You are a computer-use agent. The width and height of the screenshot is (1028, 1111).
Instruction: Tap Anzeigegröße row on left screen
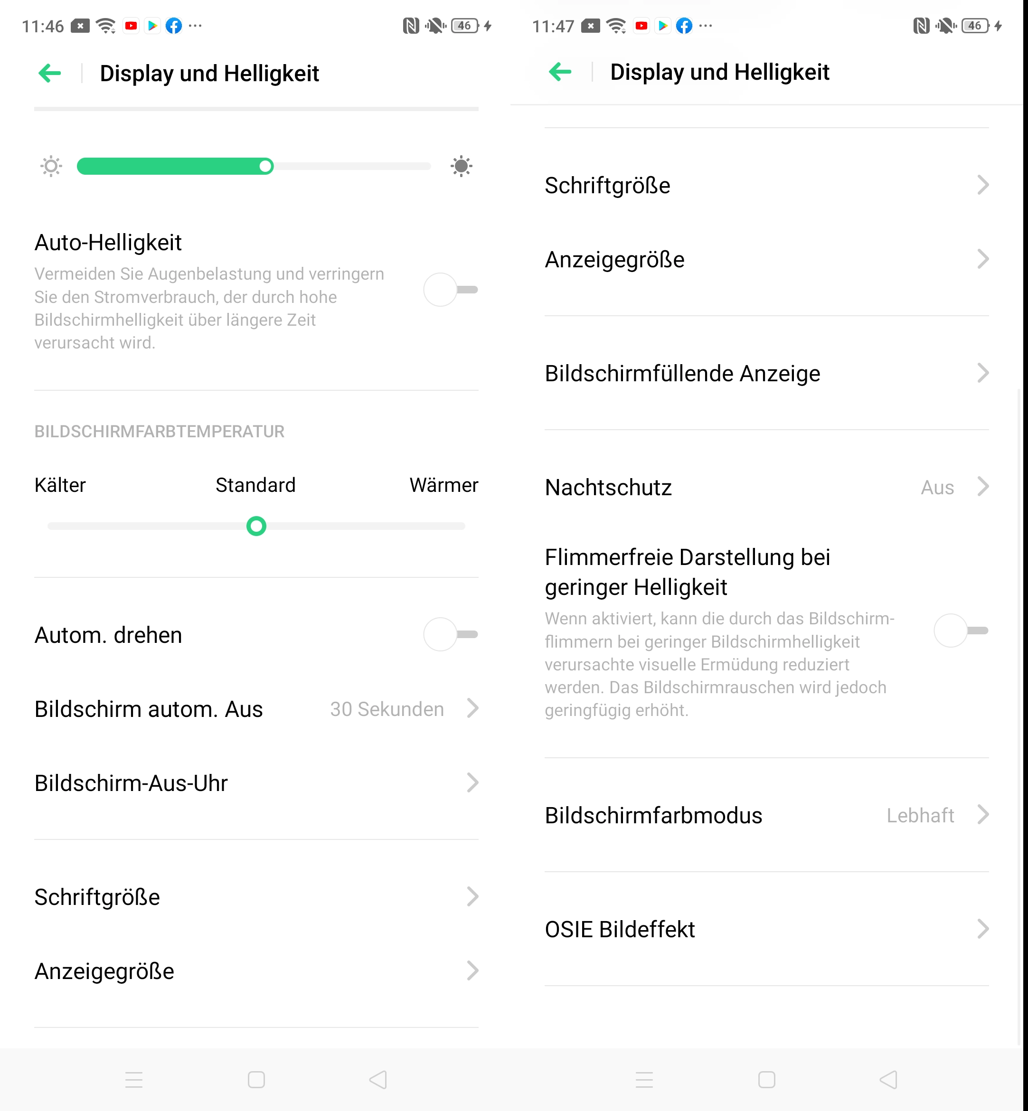coord(256,971)
